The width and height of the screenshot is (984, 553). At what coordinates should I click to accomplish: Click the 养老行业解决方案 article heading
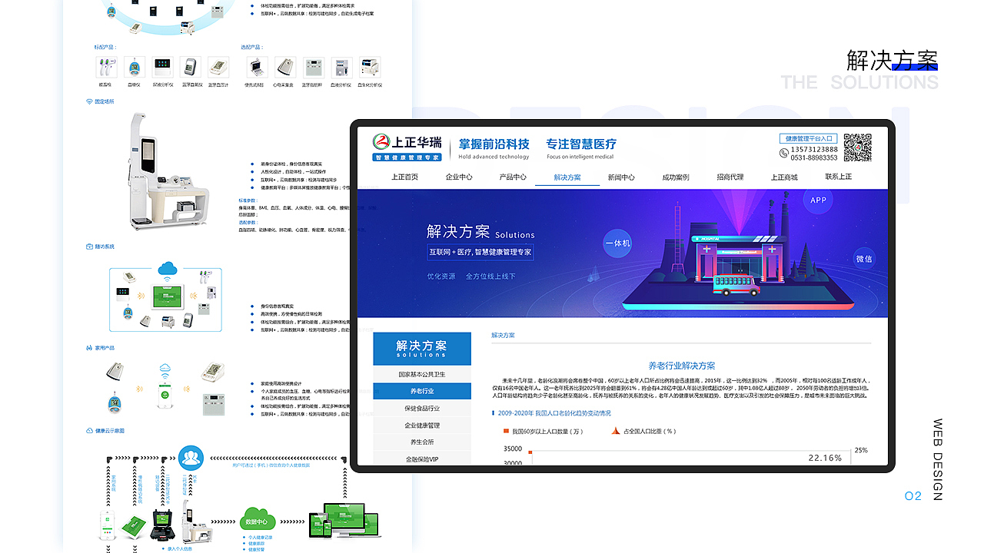682,366
